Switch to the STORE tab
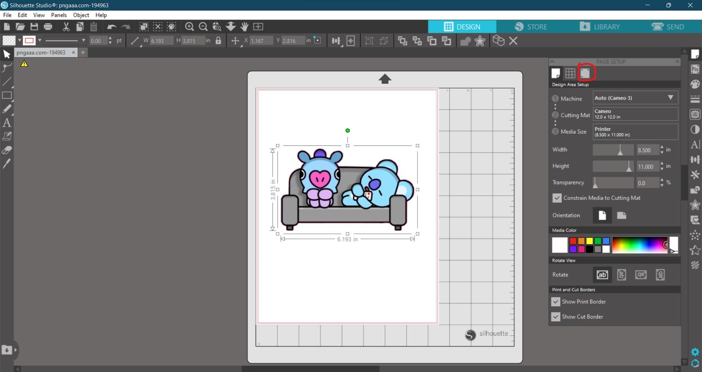This screenshot has height=372, width=702. tap(531, 27)
